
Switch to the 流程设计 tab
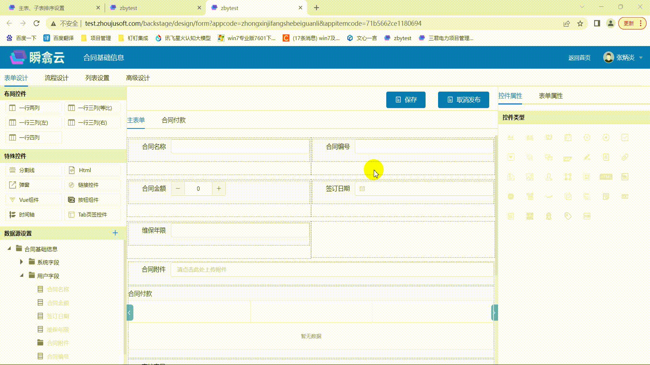[x=57, y=78]
